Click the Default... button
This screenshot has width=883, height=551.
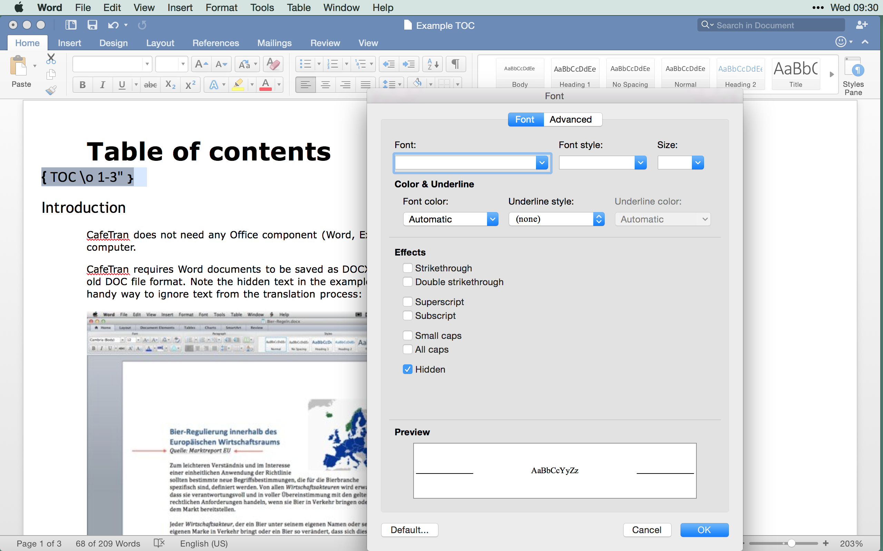409,530
